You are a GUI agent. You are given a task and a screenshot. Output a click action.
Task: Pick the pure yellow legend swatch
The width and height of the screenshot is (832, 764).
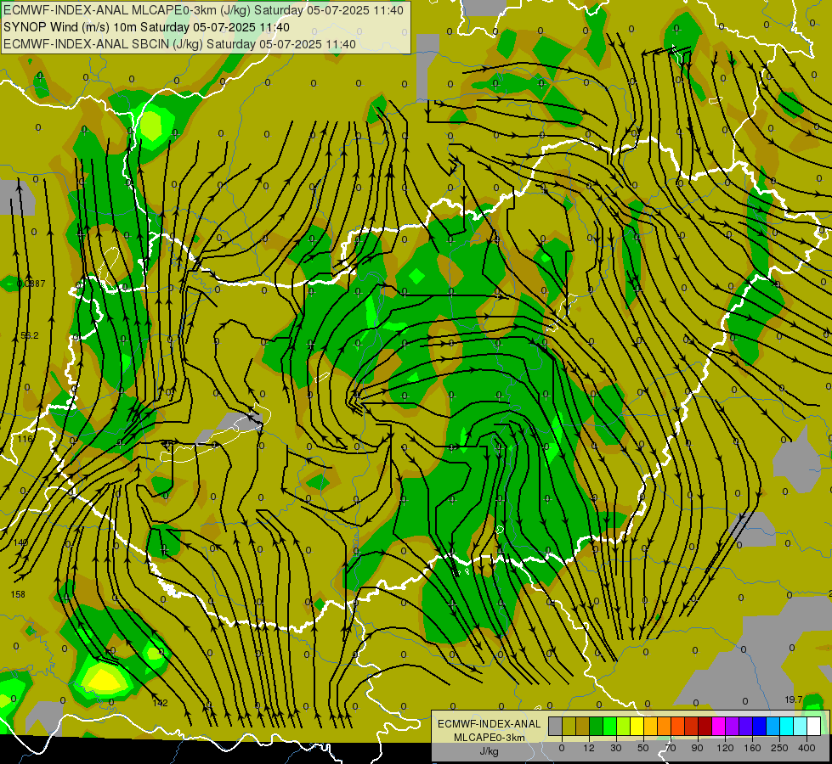(x=637, y=726)
